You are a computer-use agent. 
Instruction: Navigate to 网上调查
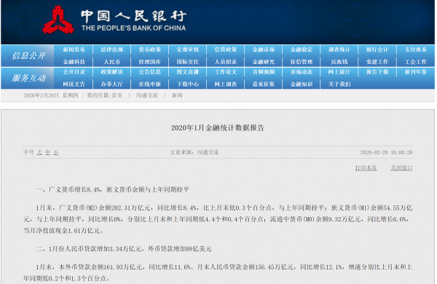pos(226,84)
